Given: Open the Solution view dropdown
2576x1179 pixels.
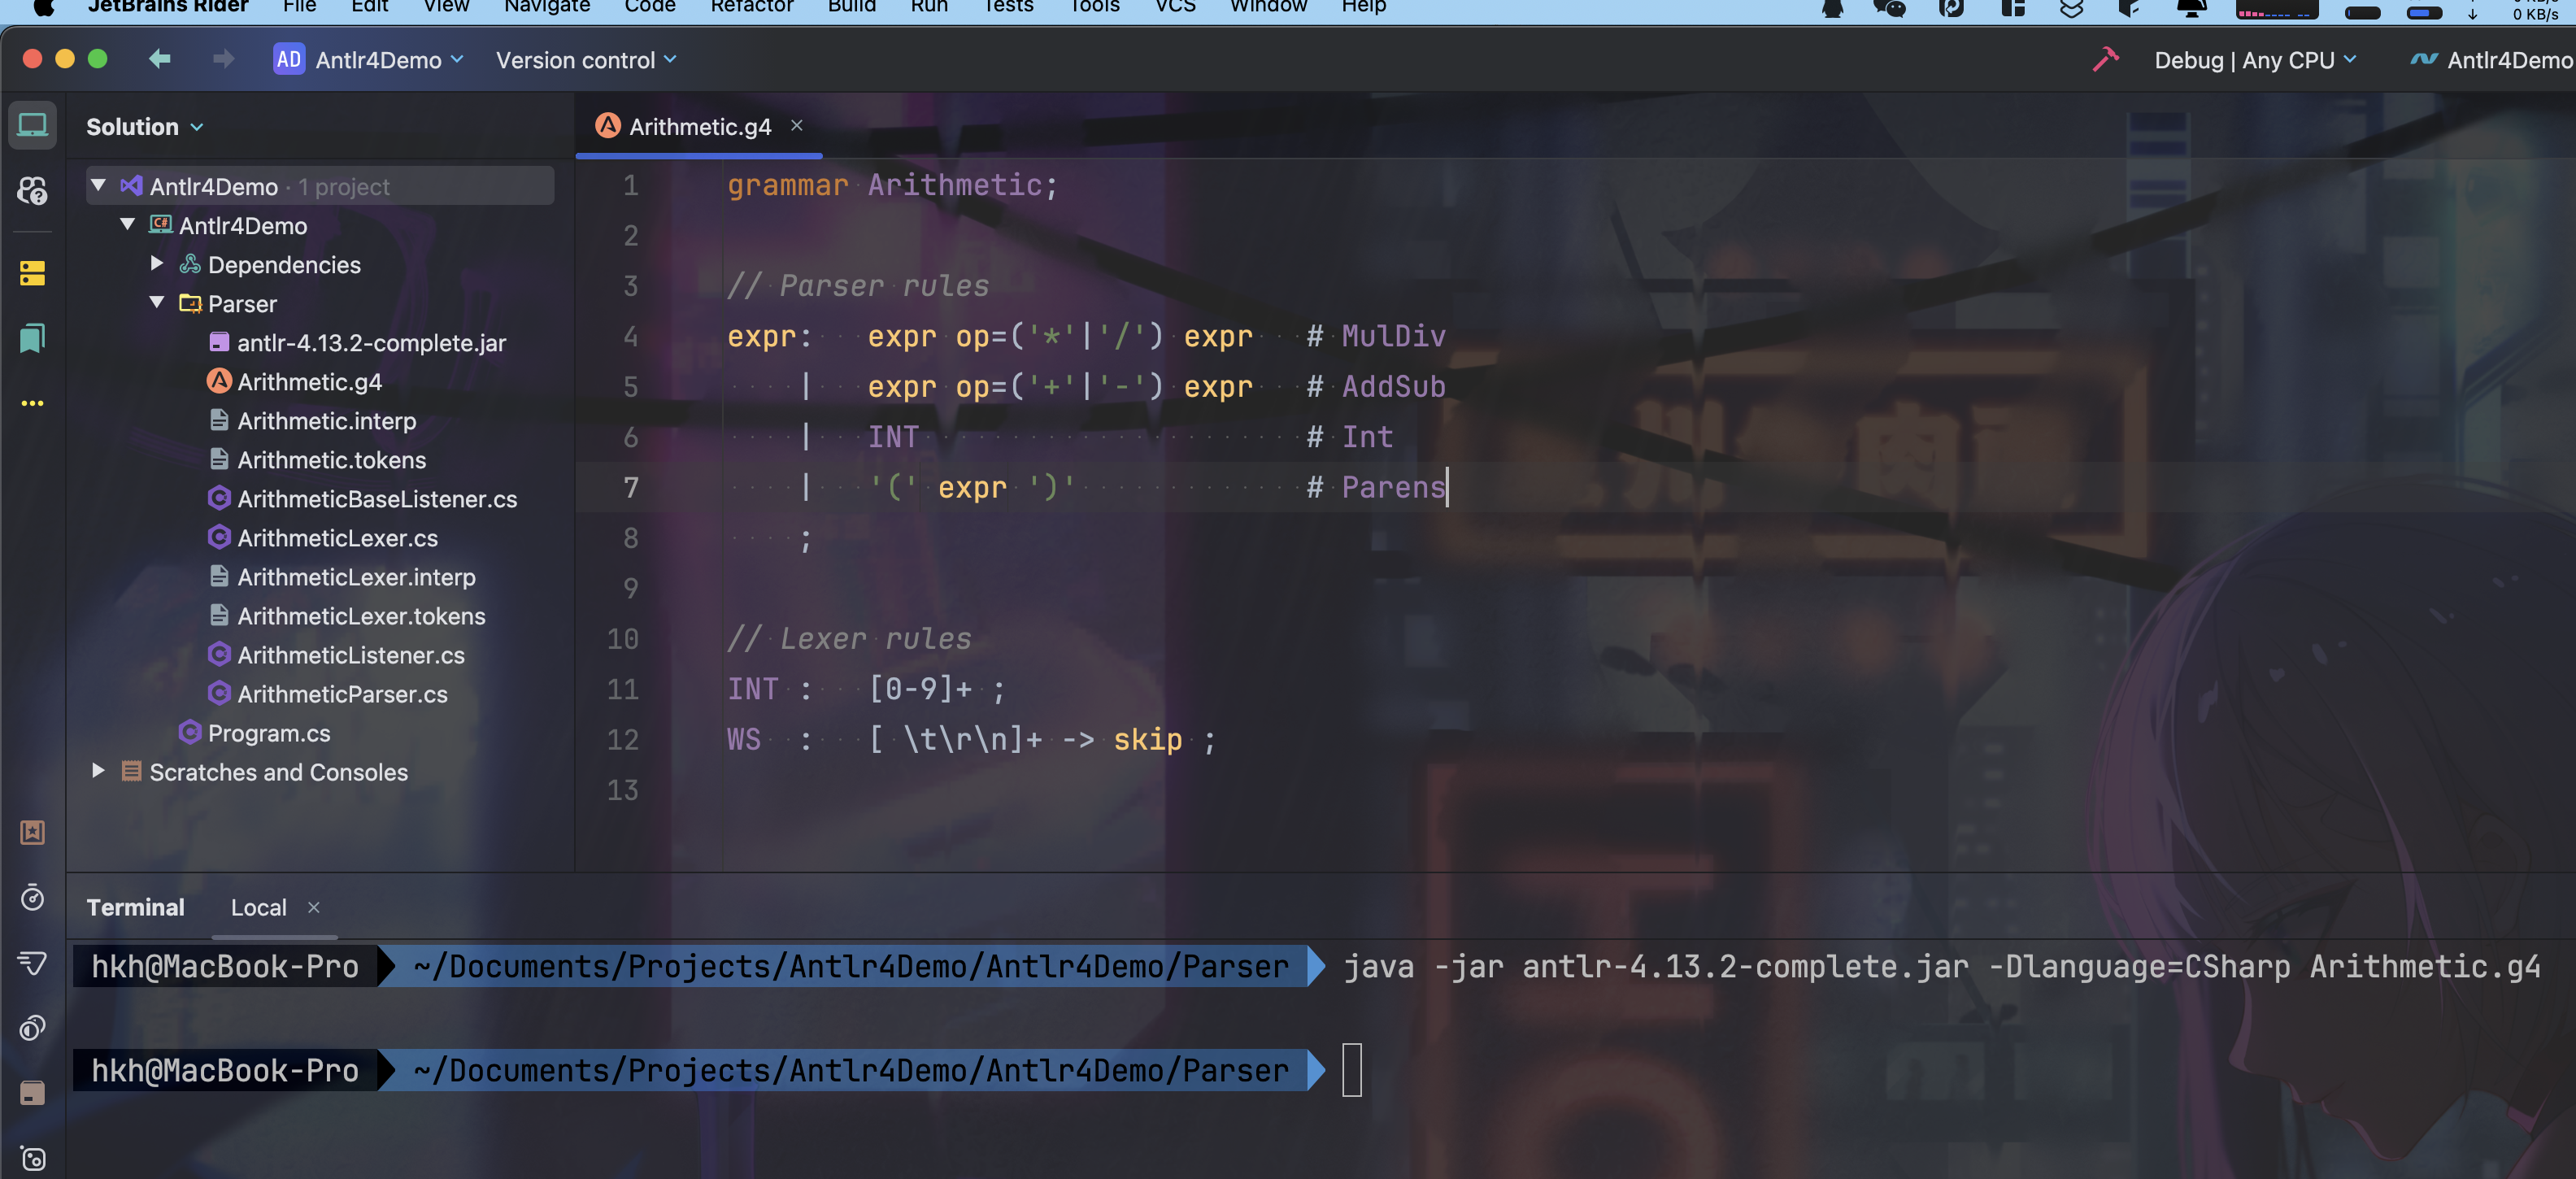Looking at the screenshot, I should click(145, 127).
